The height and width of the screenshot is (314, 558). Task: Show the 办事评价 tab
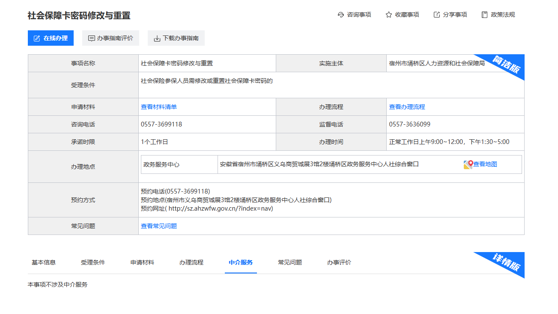click(339, 262)
